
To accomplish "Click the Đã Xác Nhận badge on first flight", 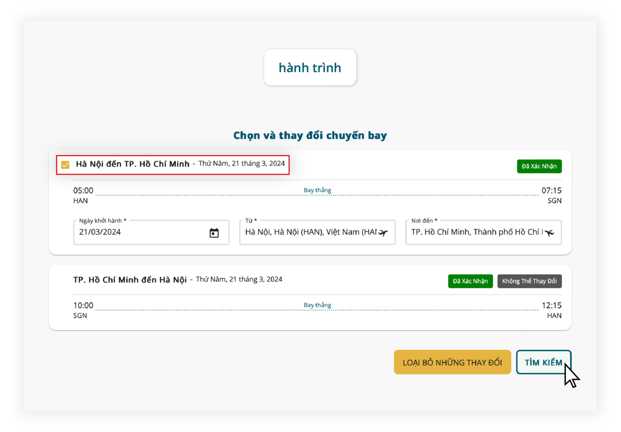I will click(x=539, y=166).
